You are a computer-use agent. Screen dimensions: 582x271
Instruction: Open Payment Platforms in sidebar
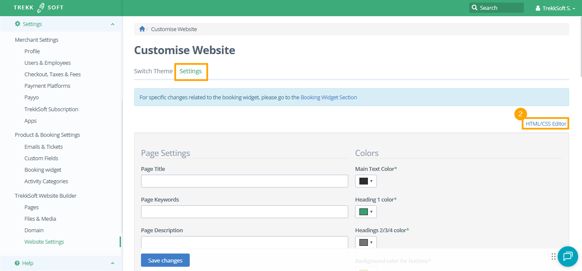[x=47, y=86]
